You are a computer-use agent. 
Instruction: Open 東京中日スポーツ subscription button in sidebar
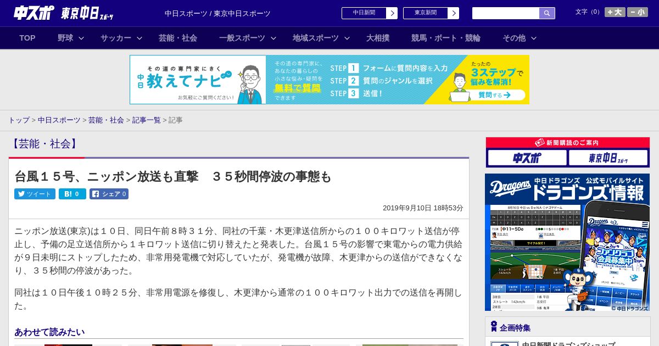coord(608,158)
